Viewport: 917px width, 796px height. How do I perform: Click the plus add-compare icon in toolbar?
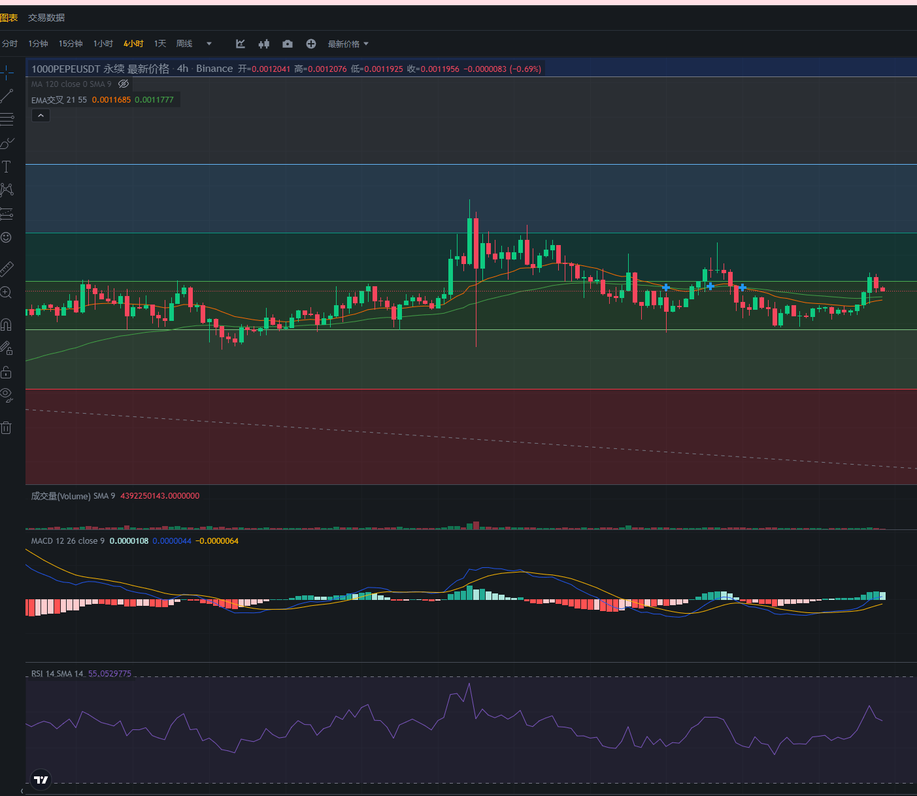pos(311,44)
